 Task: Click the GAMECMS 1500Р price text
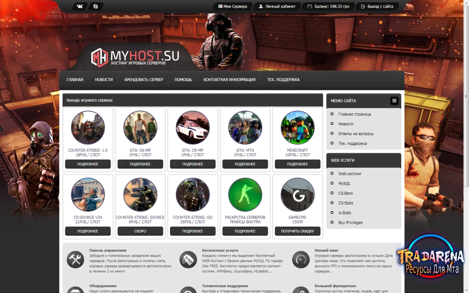pyautogui.click(x=298, y=220)
